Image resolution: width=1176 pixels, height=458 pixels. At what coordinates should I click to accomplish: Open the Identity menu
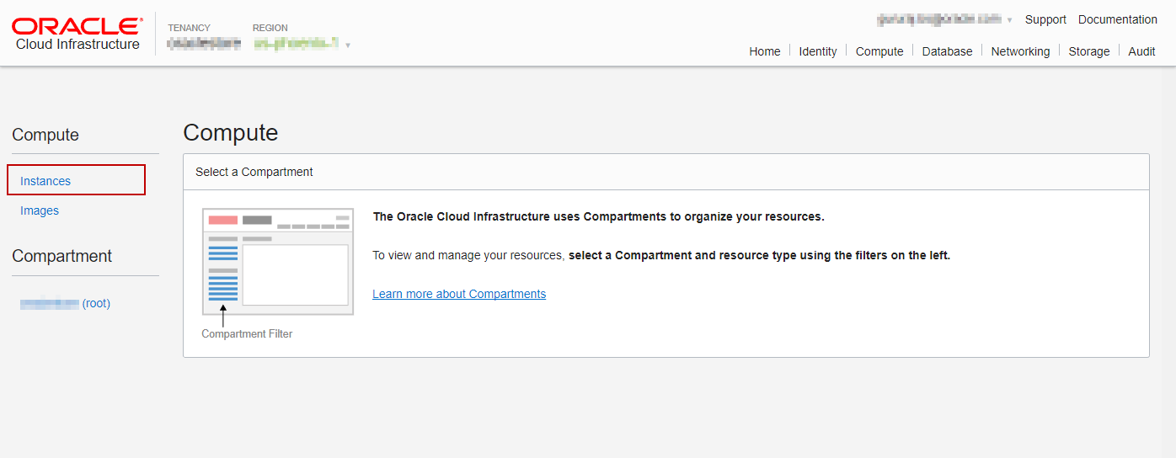coord(817,51)
